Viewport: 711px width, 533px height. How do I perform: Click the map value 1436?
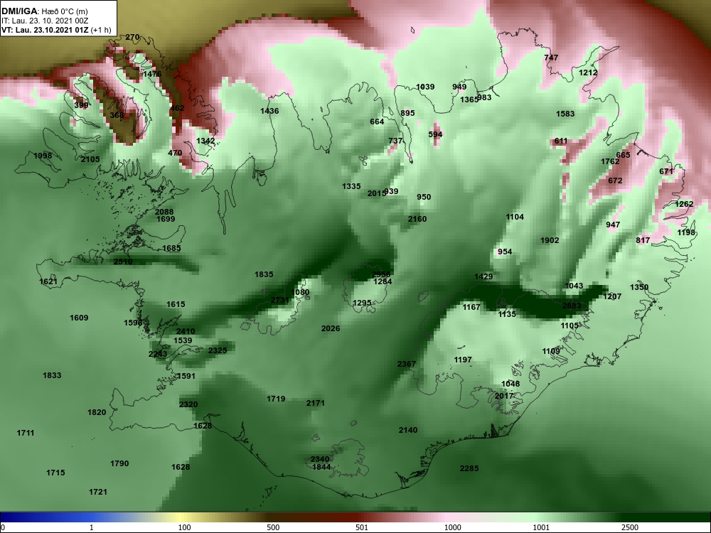click(269, 111)
